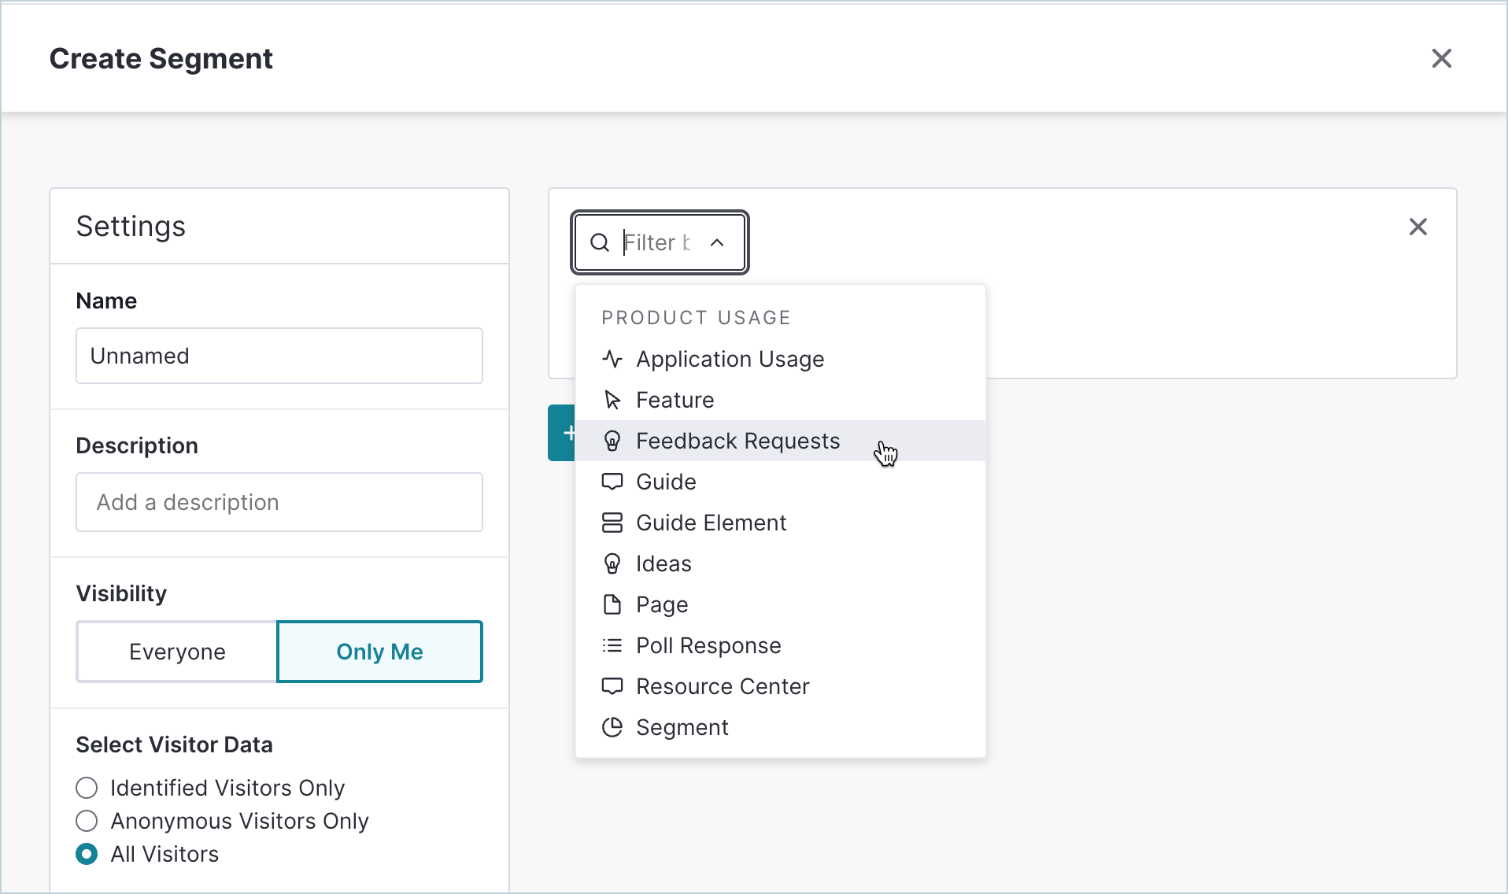This screenshot has width=1508, height=894.
Task: Focus the segment Name input field
Action: pos(279,356)
